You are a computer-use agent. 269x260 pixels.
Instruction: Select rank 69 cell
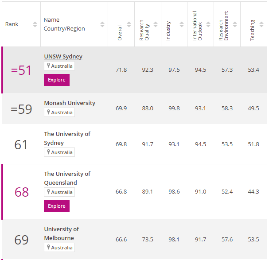21,240
